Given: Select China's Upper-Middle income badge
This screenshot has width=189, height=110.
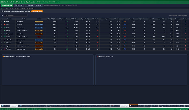Looking at the screenshot, I should [x=39, y=25].
